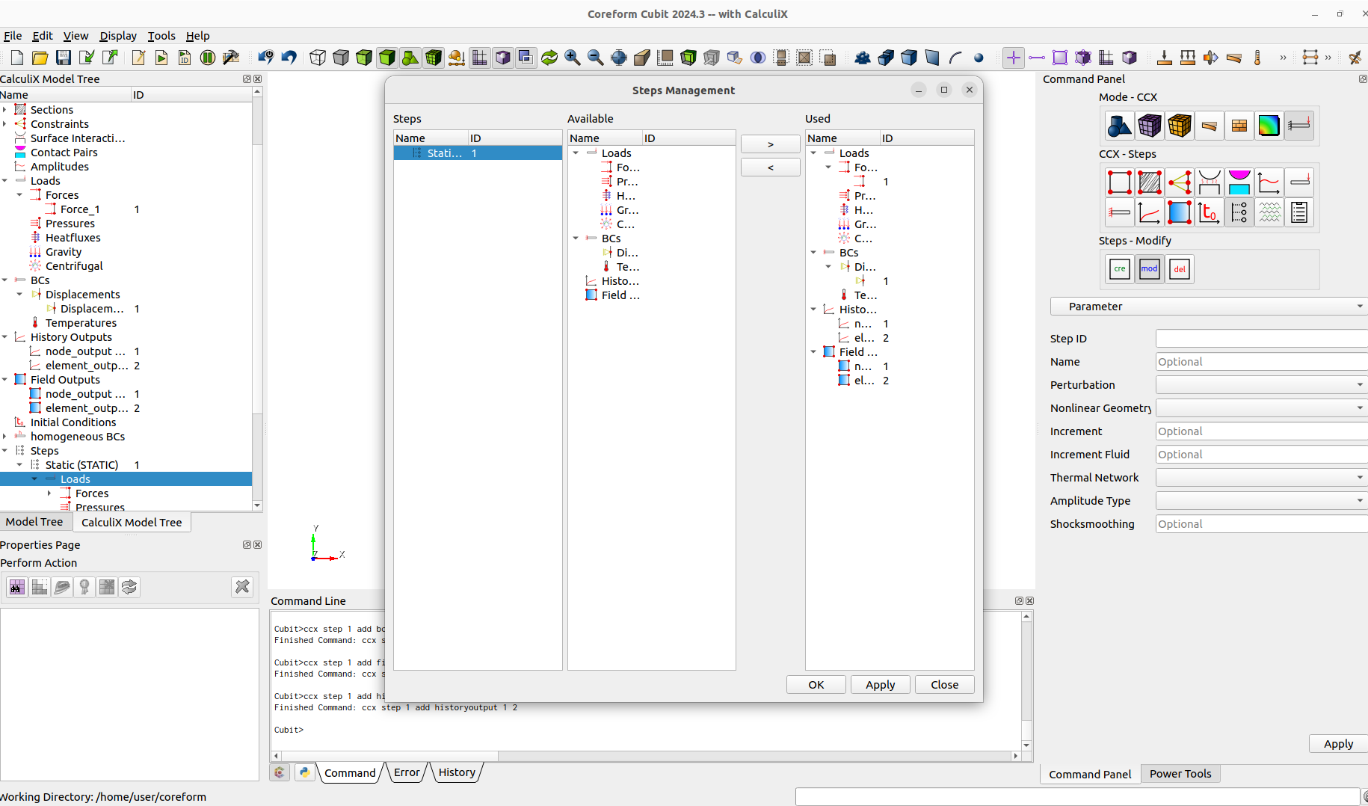Click the Apply button in Steps Management
Image resolution: width=1368 pixels, height=806 pixels.
point(880,684)
